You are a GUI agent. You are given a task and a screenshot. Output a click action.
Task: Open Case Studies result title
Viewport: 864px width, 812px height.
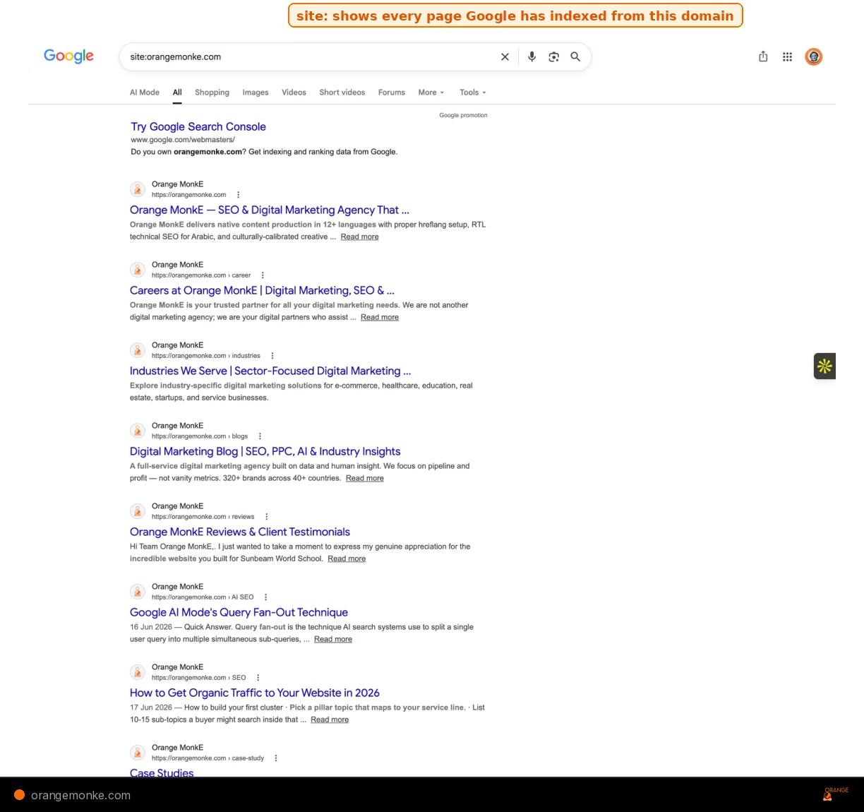tap(162, 772)
